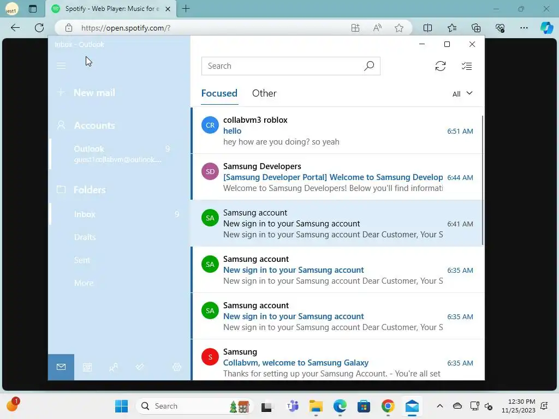559x419 pixels.
Task: Open Copilot icon in Edge toolbar
Action: click(x=546, y=28)
